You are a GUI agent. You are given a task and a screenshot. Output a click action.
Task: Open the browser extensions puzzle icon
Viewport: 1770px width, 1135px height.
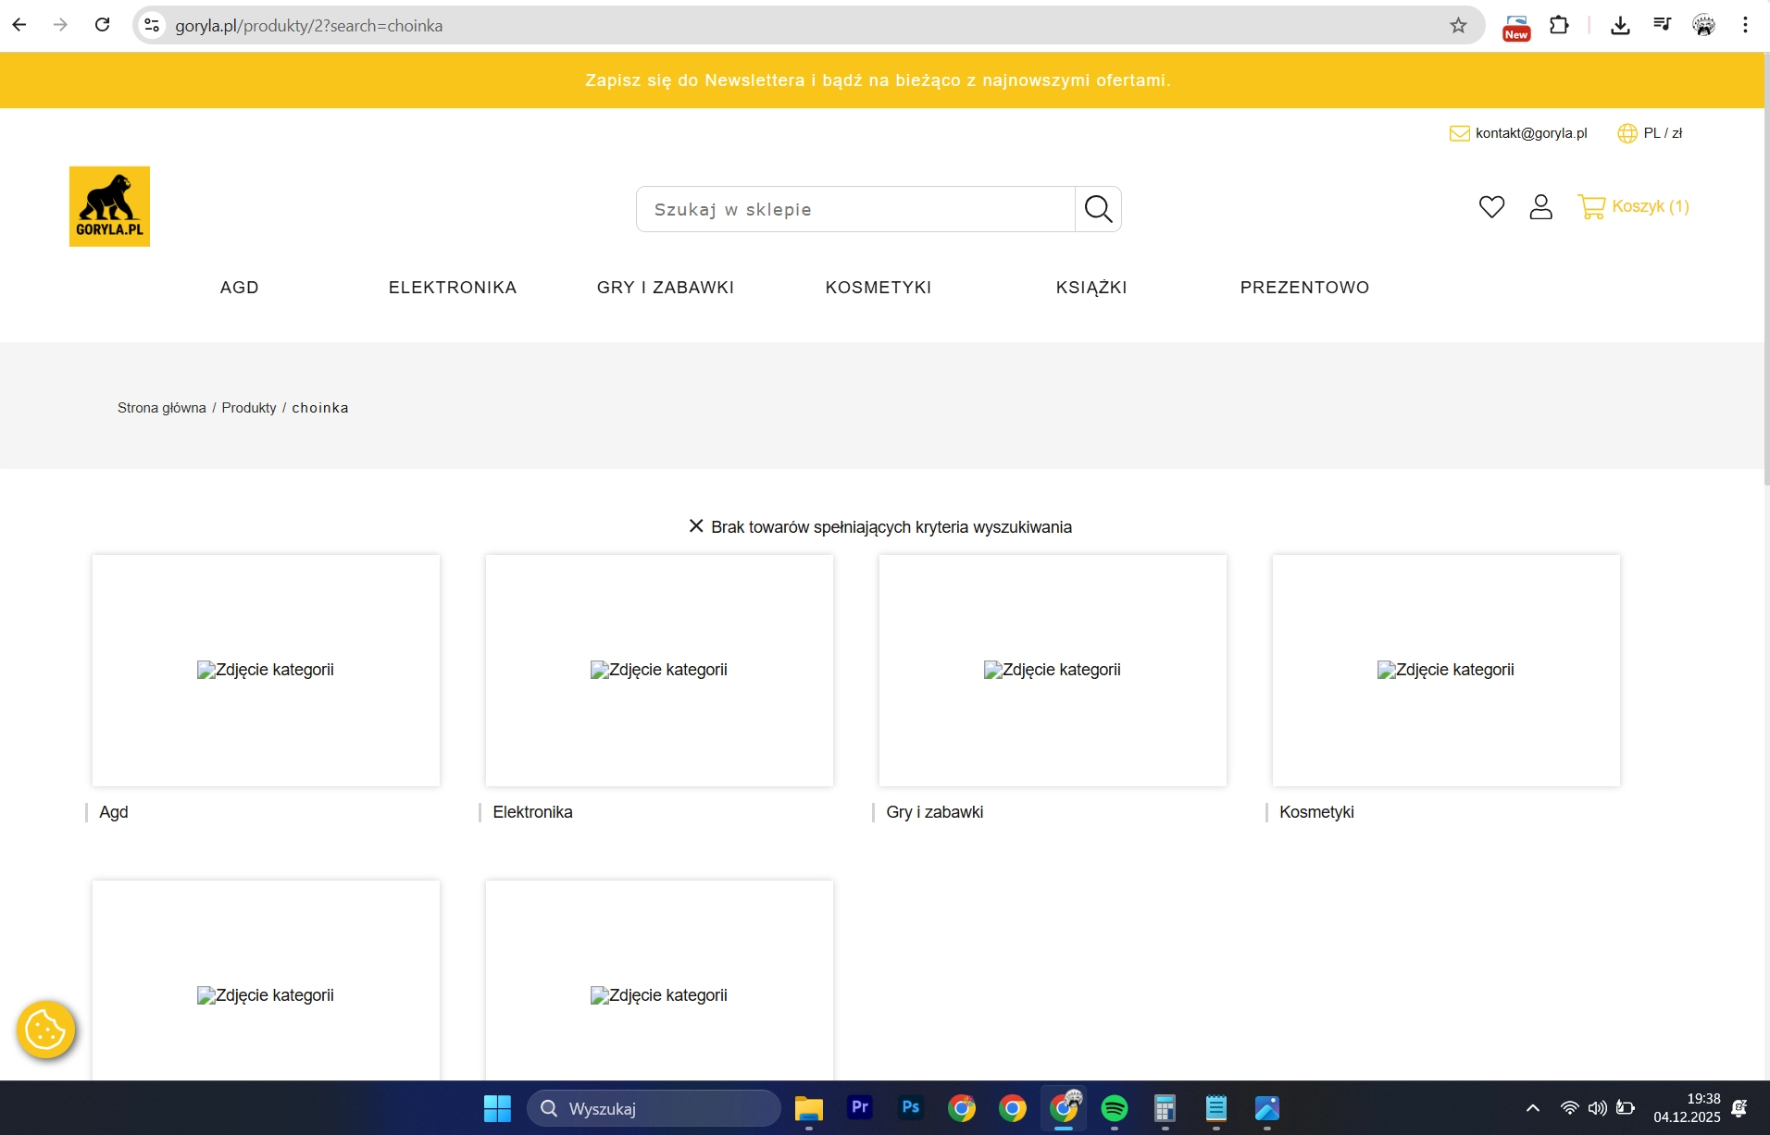coord(1559,26)
